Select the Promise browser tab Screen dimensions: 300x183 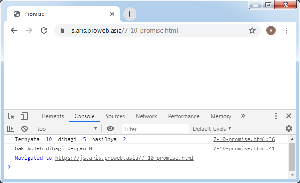coord(63,14)
